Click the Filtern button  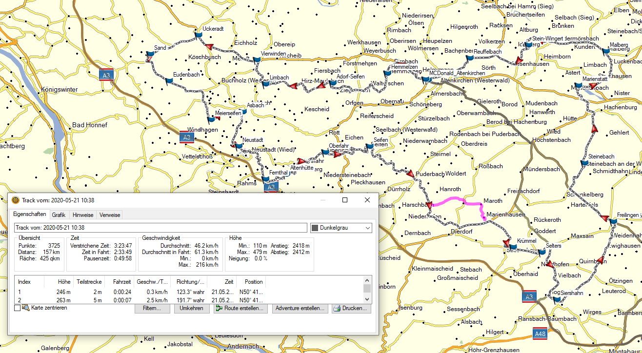[152, 309]
